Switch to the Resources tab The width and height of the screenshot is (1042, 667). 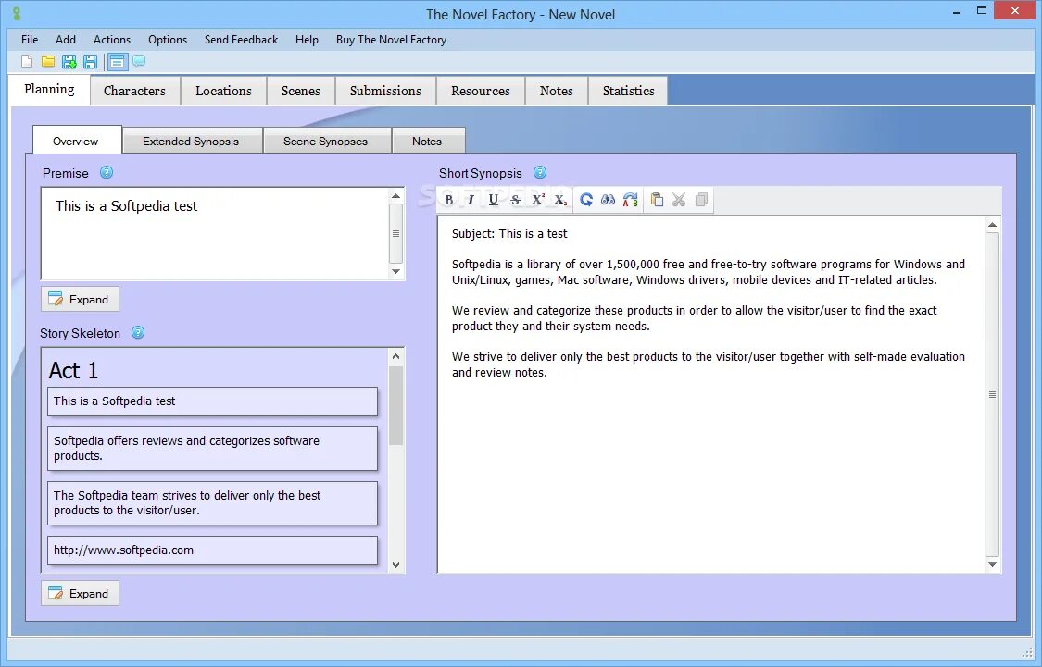[x=481, y=91]
